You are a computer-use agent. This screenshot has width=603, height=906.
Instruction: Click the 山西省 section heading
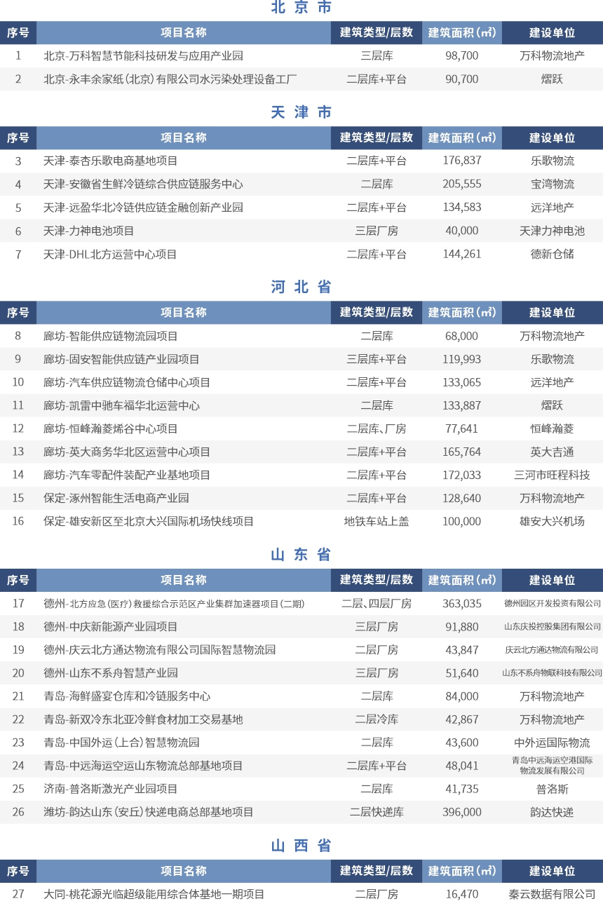pyautogui.click(x=301, y=846)
